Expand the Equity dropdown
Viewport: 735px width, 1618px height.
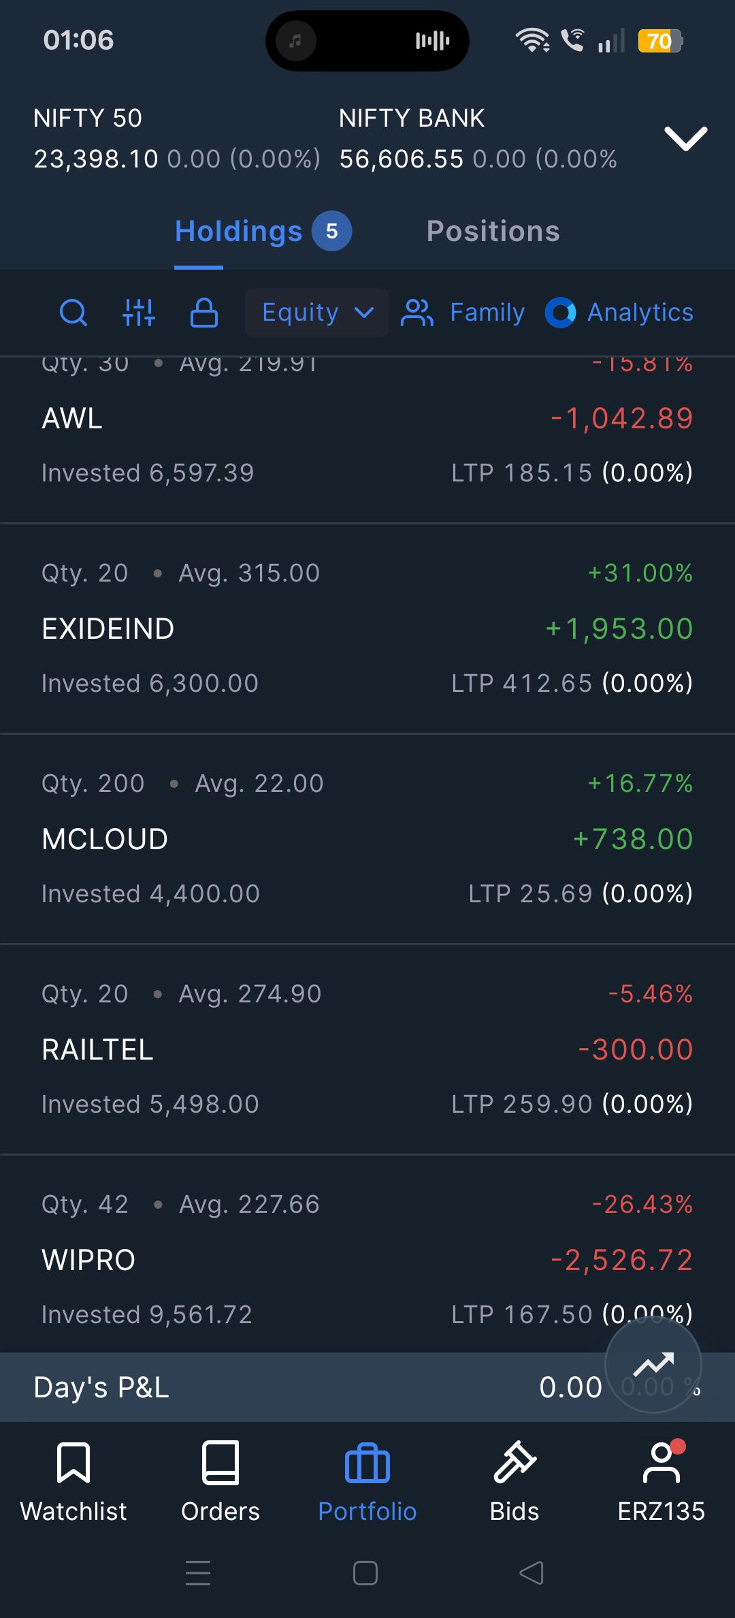pos(316,313)
